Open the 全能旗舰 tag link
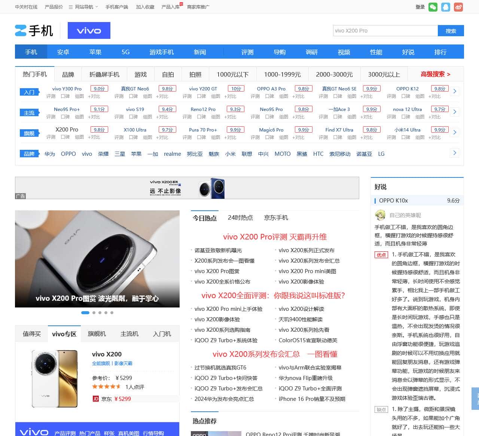Viewport: 479px width, 436px height. pyautogui.click(x=101, y=364)
